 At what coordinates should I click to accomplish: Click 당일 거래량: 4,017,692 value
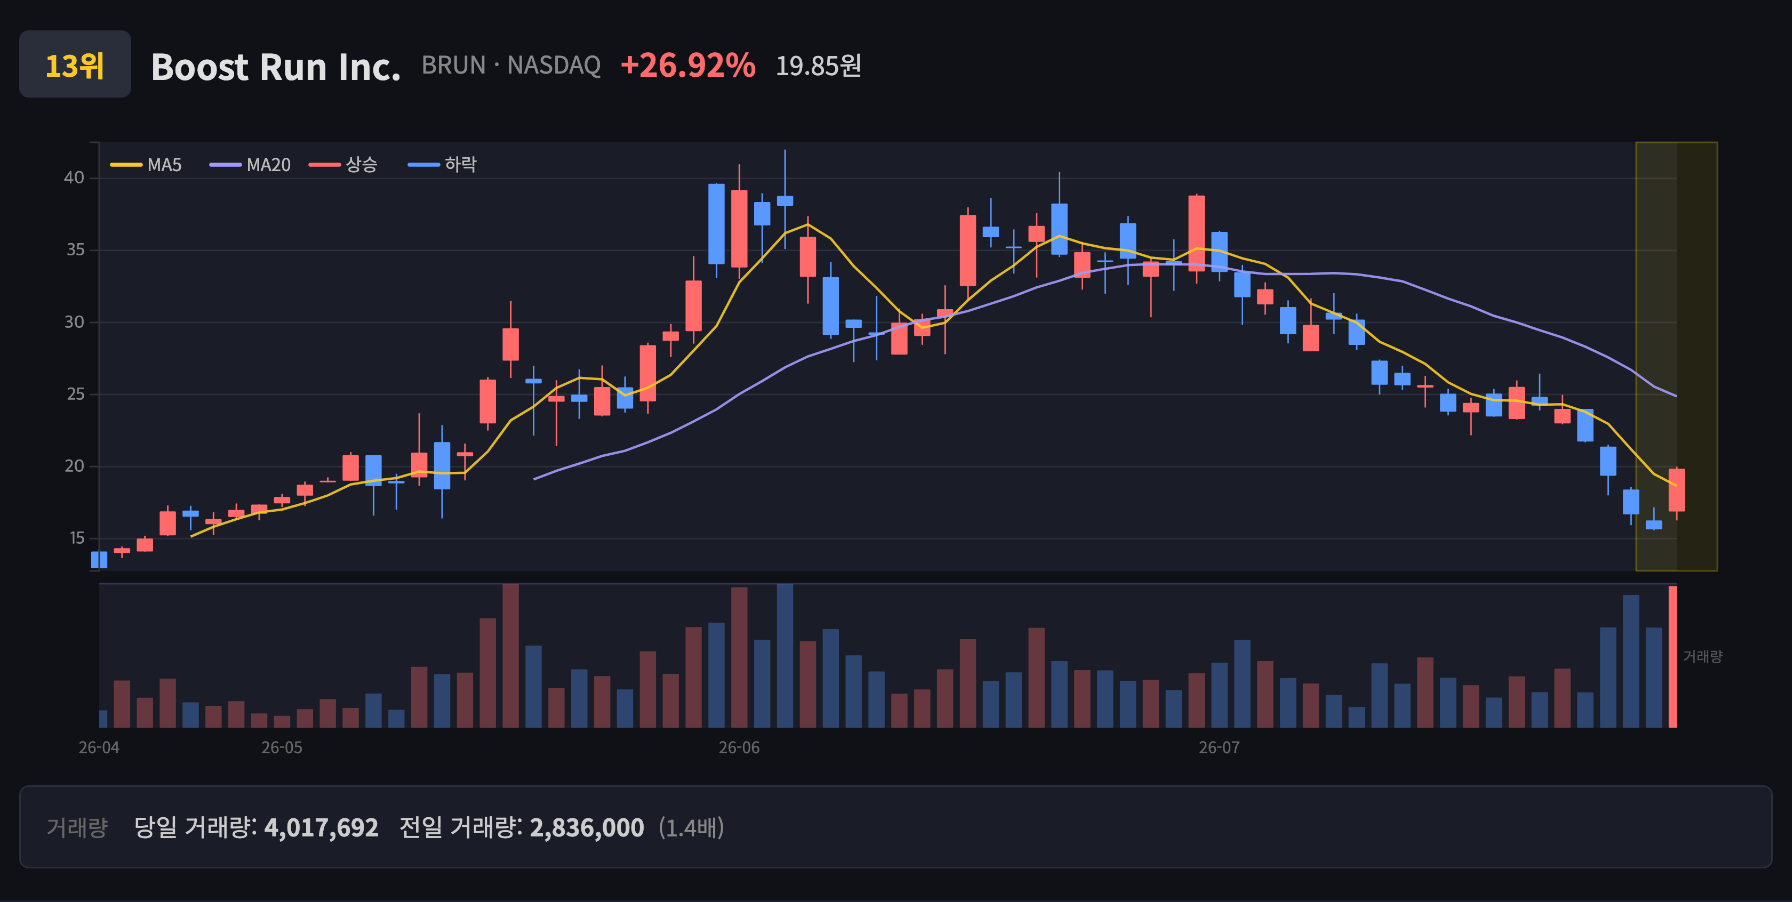[x=256, y=827]
